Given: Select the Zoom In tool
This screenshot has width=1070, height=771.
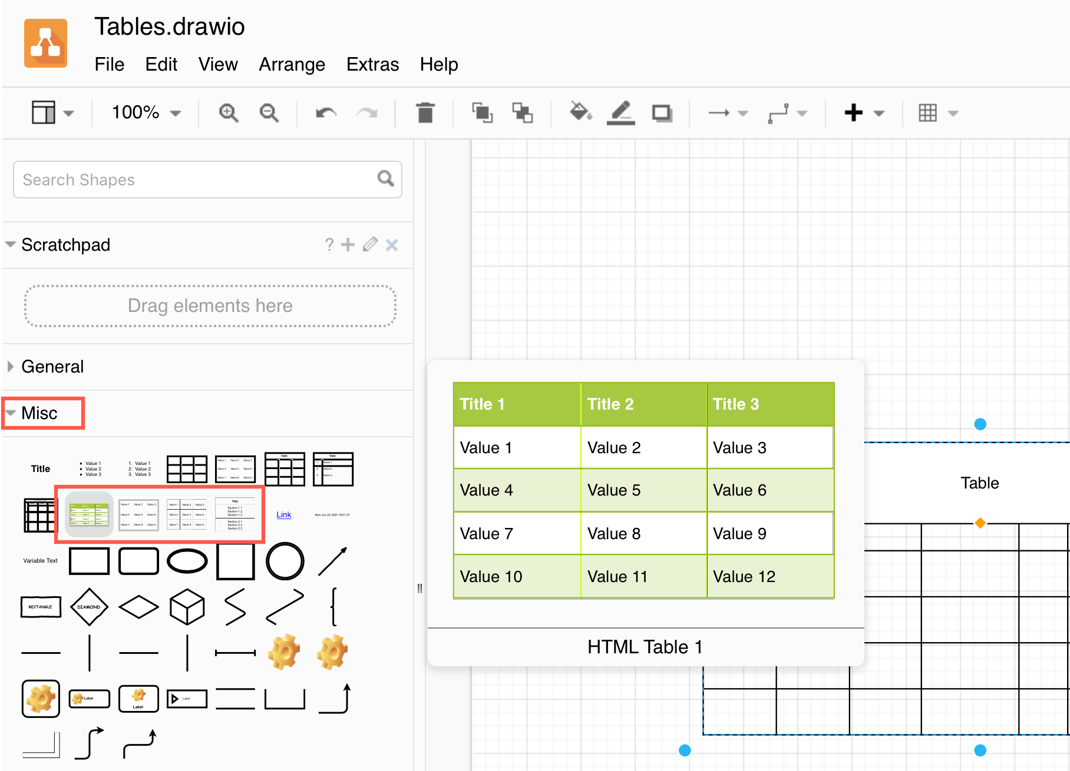Looking at the screenshot, I should 229,112.
